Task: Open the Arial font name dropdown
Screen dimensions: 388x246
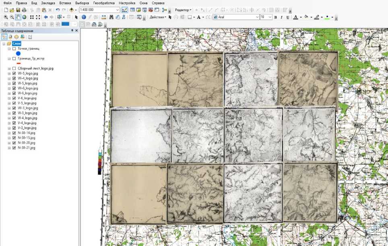Action: [x=258, y=17]
